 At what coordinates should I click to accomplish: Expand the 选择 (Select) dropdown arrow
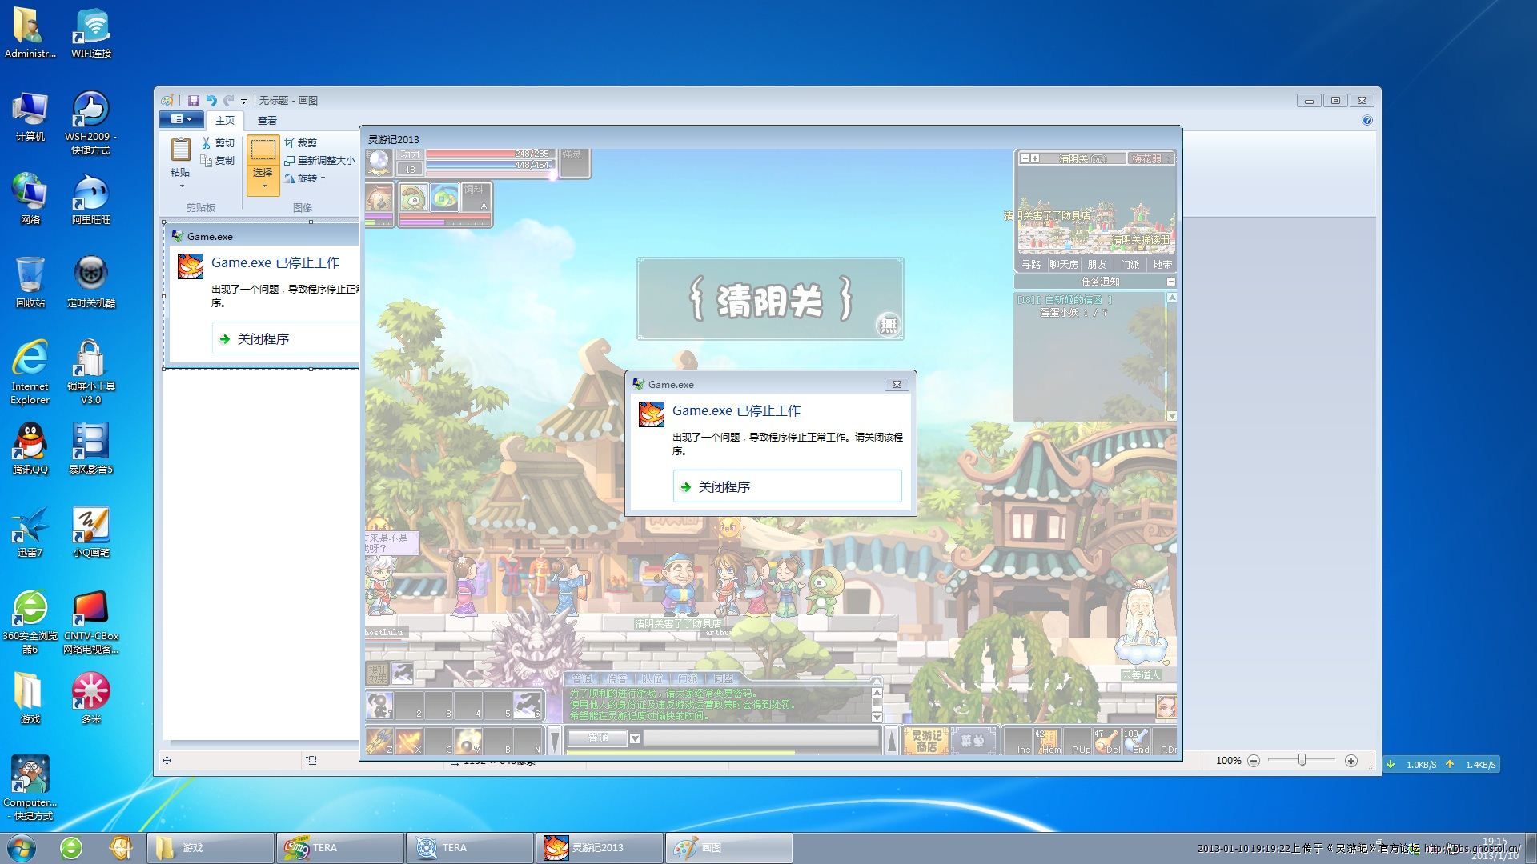click(263, 186)
